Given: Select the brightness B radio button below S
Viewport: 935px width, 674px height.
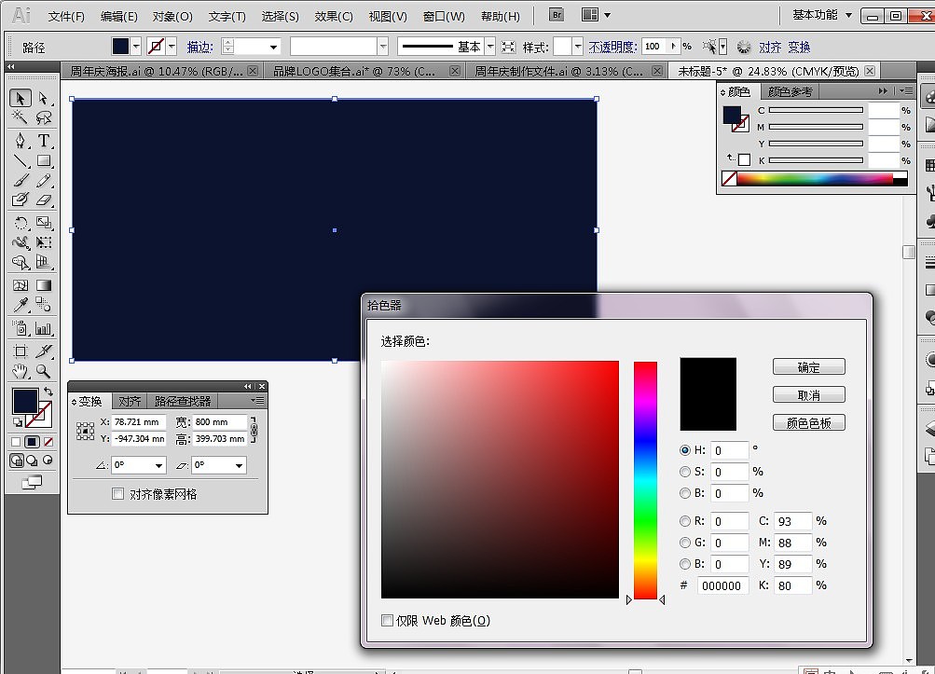Looking at the screenshot, I should point(684,493).
